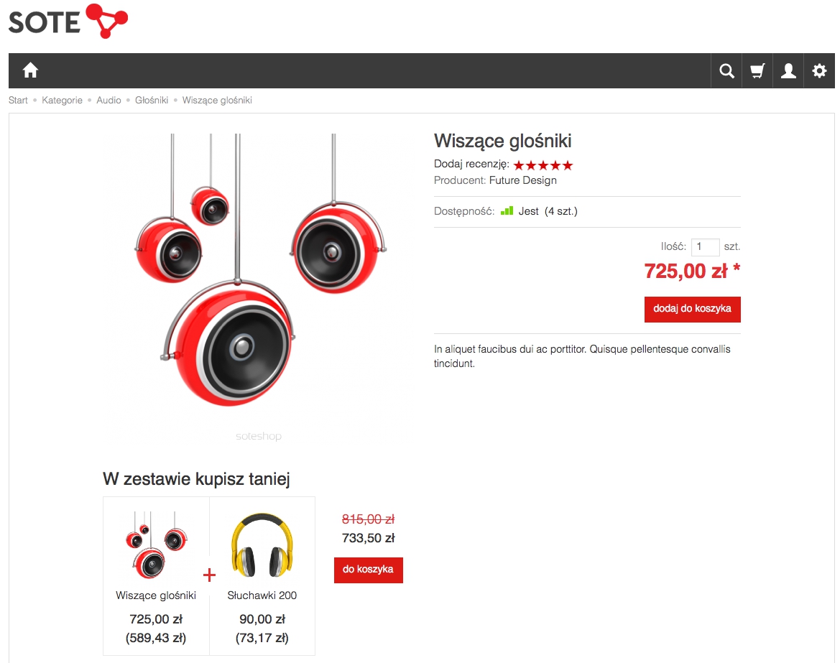Image resolution: width=840 pixels, height=663 pixels.
Task: Open Audio breadcrumb link
Action: pyautogui.click(x=109, y=100)
